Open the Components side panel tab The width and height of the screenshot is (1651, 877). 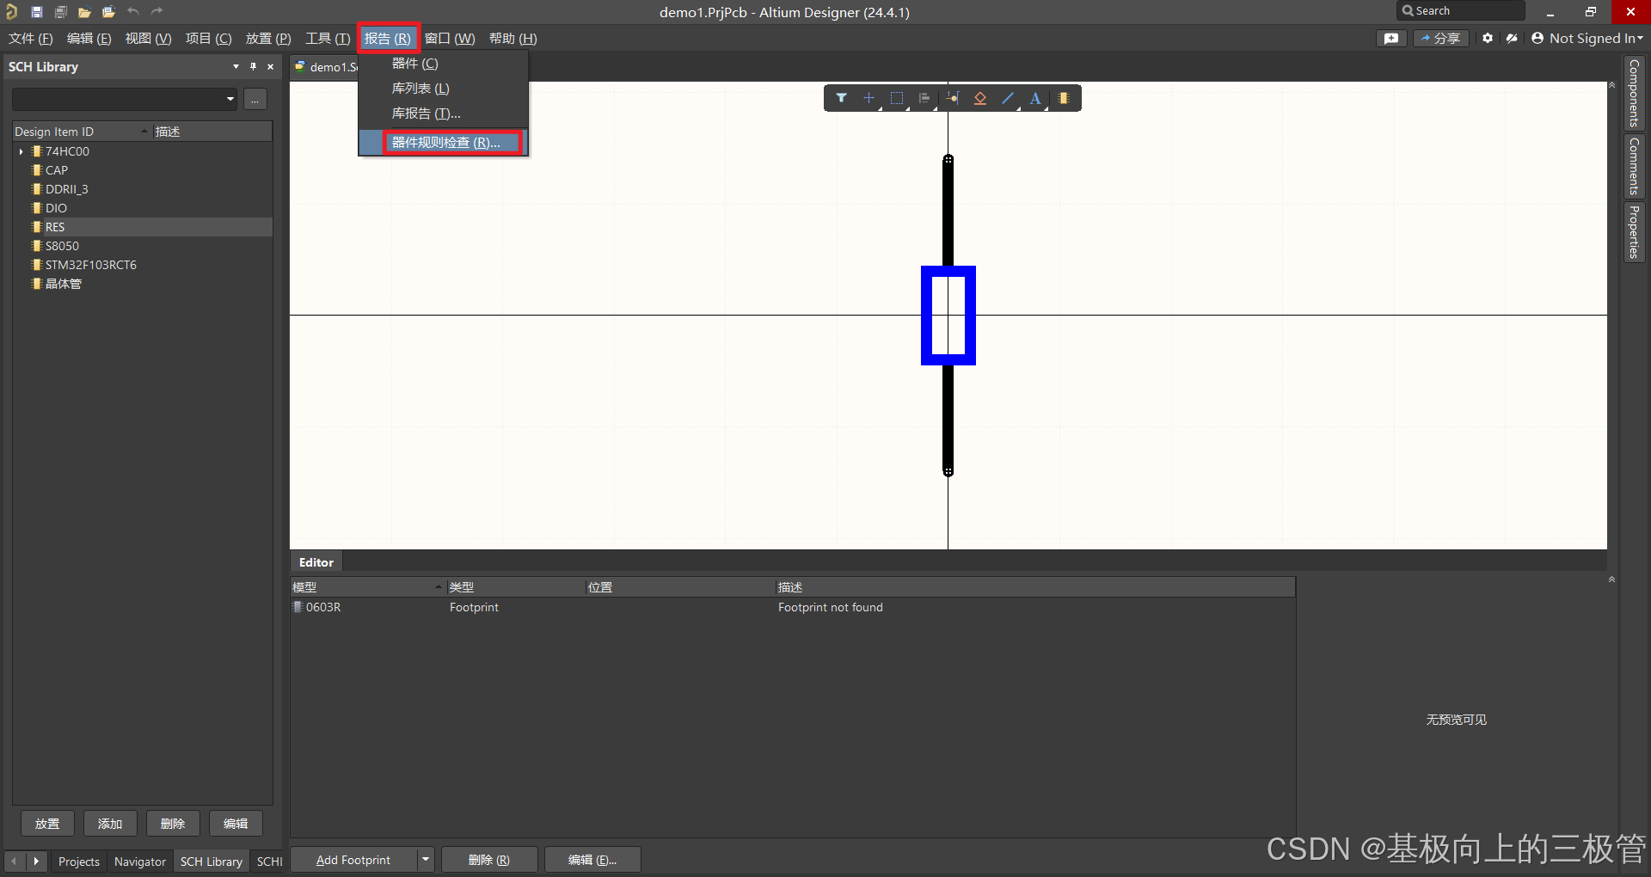pos(1634,94)
